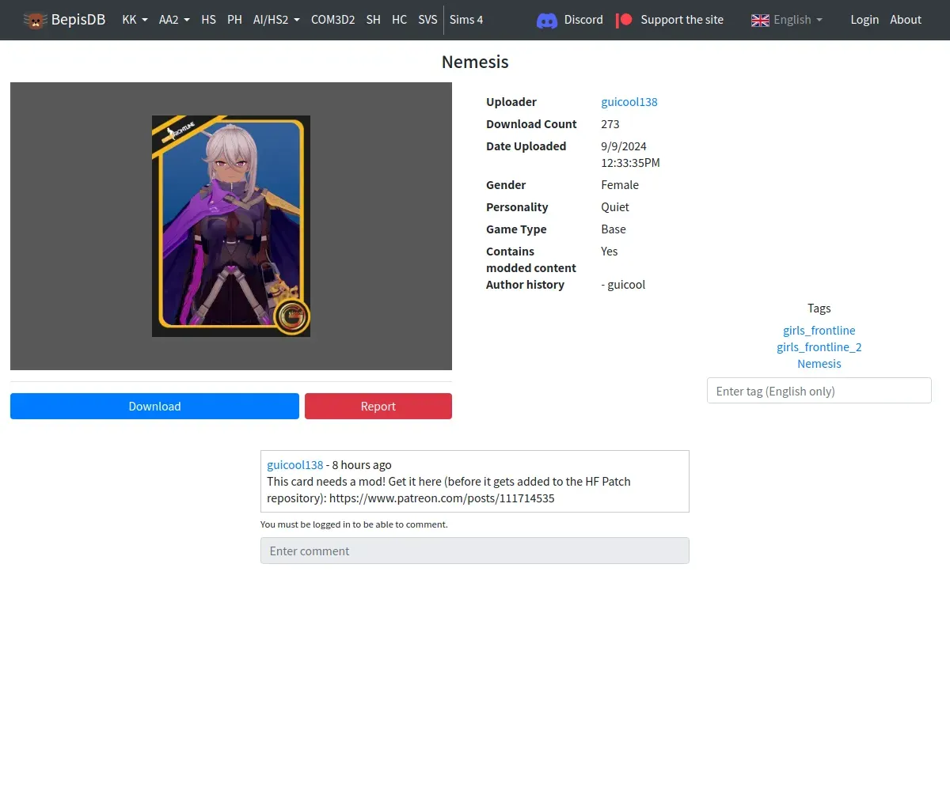The height and width of the screenshot is (791, 950).
Task: Open Discord via its logo icon
Action: pyautogui.click(x=547, y=20)
